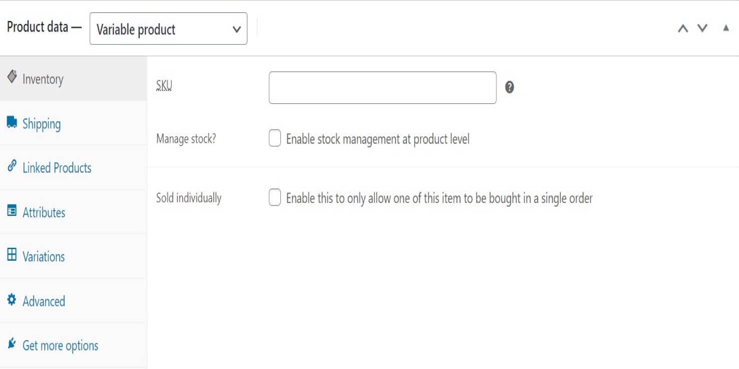739x369 pixels.
Task: Click the SKU help question mark icon
Action: 509,87
